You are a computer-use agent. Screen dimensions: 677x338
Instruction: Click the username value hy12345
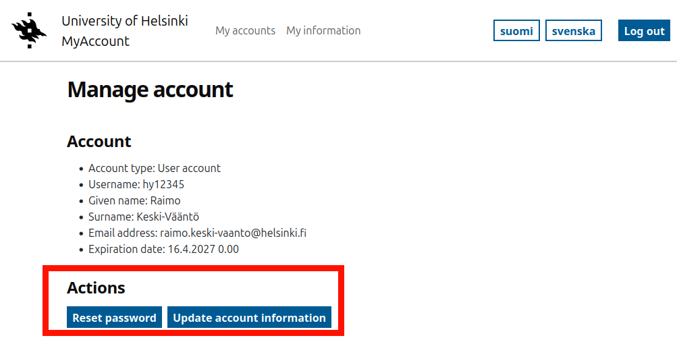click(x=163, y=184)
